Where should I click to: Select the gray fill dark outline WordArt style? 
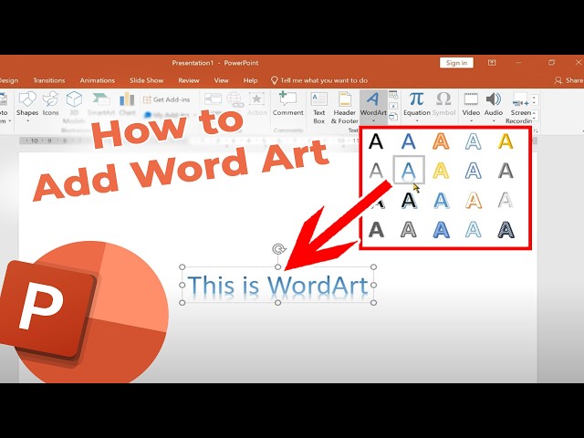coord(408,229)
